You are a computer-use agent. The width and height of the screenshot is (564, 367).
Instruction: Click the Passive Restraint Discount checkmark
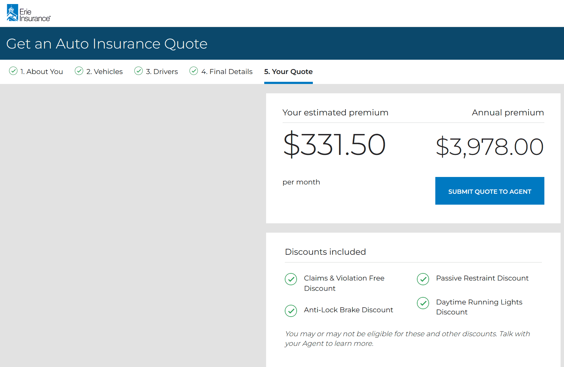(x=423, y=279)
